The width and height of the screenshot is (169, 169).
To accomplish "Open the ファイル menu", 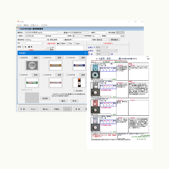I will [19, 25].
